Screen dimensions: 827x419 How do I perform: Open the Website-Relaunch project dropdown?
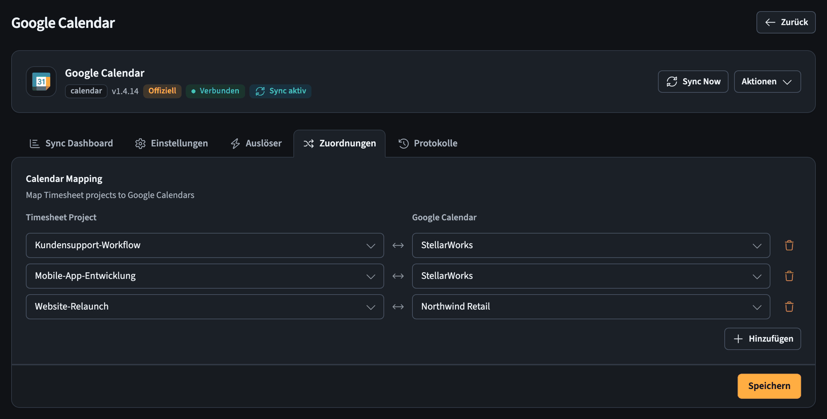point(205,307)
